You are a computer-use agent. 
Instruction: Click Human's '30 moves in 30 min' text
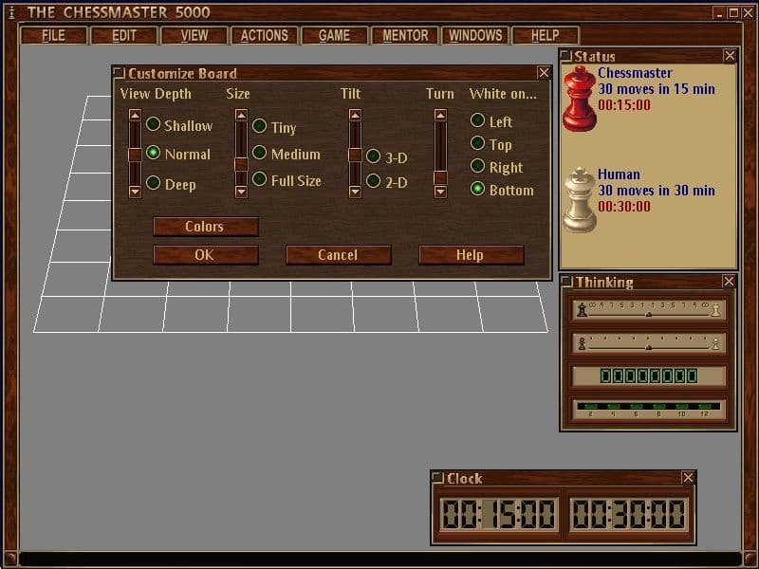pyautogui.click(x=657, y=191)
